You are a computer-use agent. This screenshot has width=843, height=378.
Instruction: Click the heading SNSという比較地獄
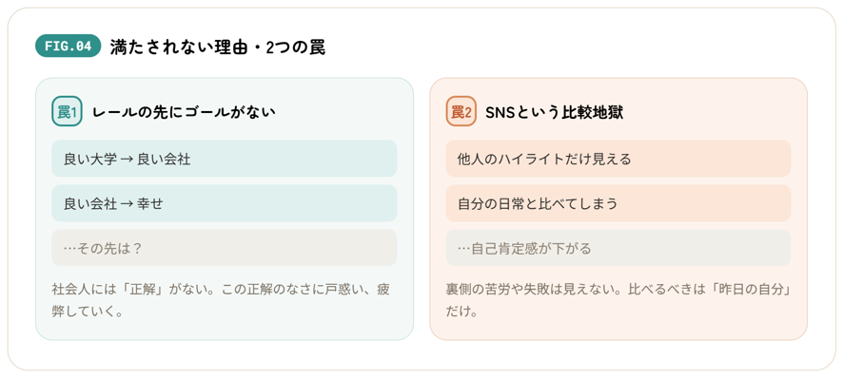pos(555,112)
